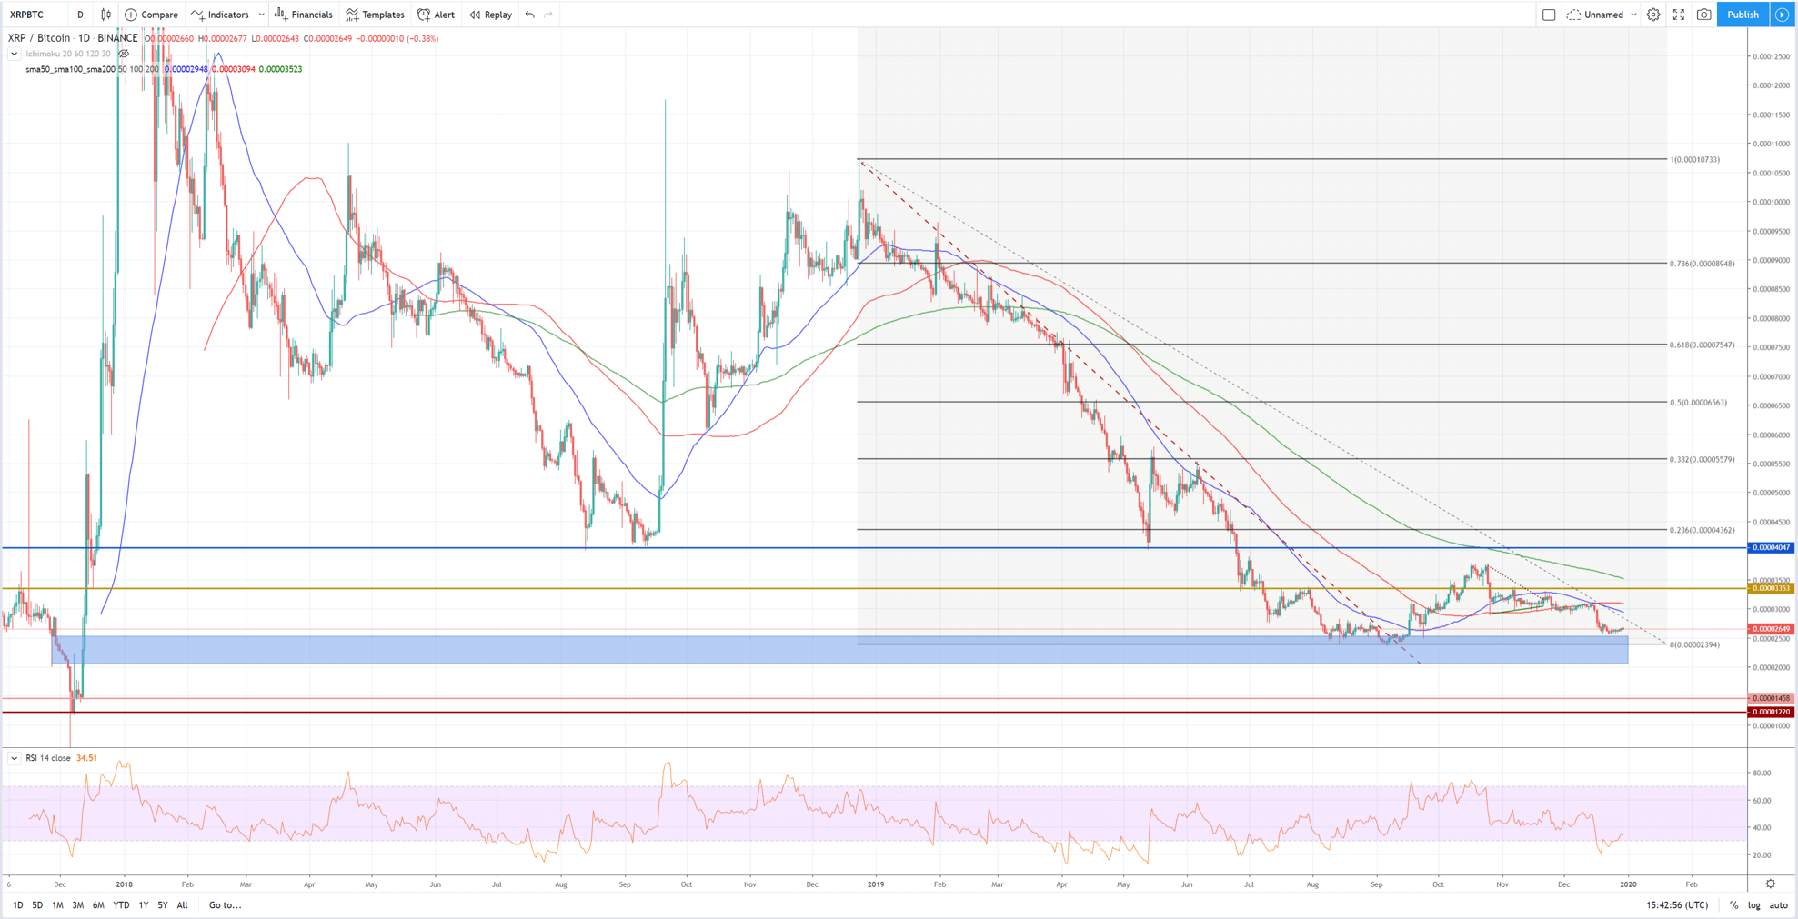Select the 5D date range
The width and height of the screenshot is (1798, 919).
tap(37, 905)
